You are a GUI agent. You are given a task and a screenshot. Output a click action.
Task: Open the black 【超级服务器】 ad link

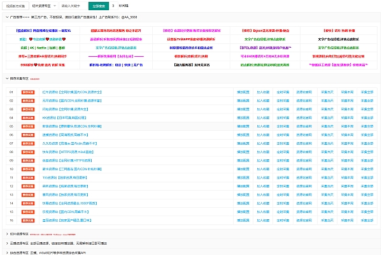192,65
